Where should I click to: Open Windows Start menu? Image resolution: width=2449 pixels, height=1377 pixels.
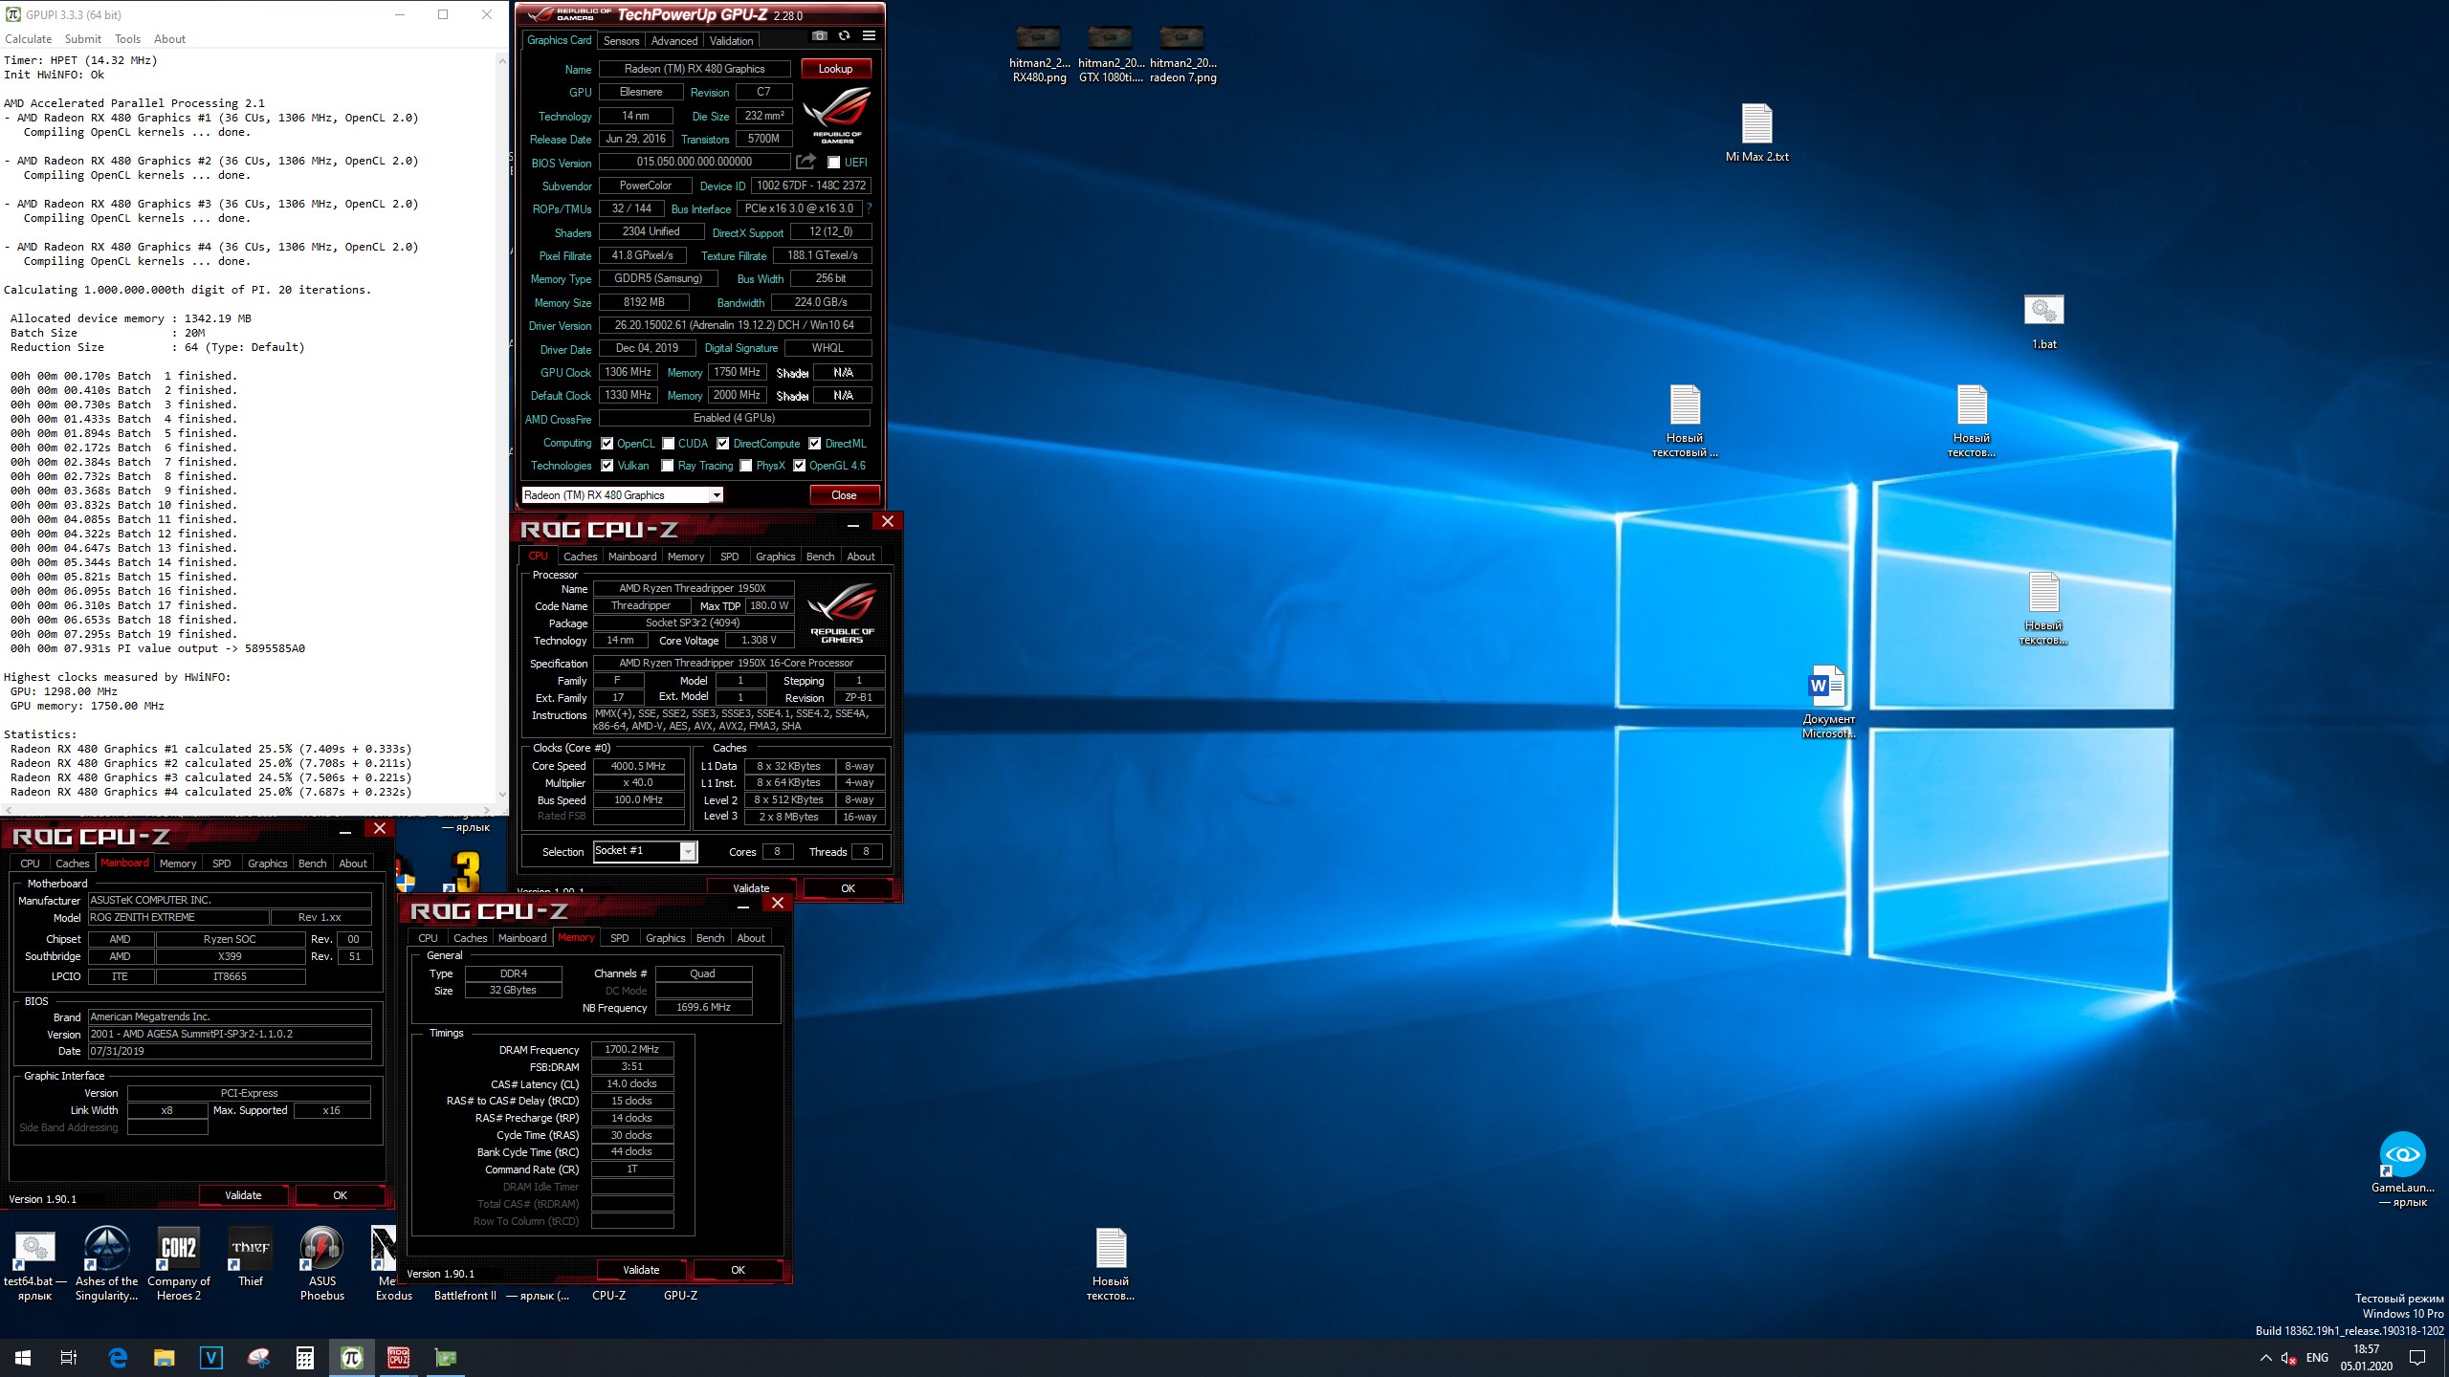23,1357
